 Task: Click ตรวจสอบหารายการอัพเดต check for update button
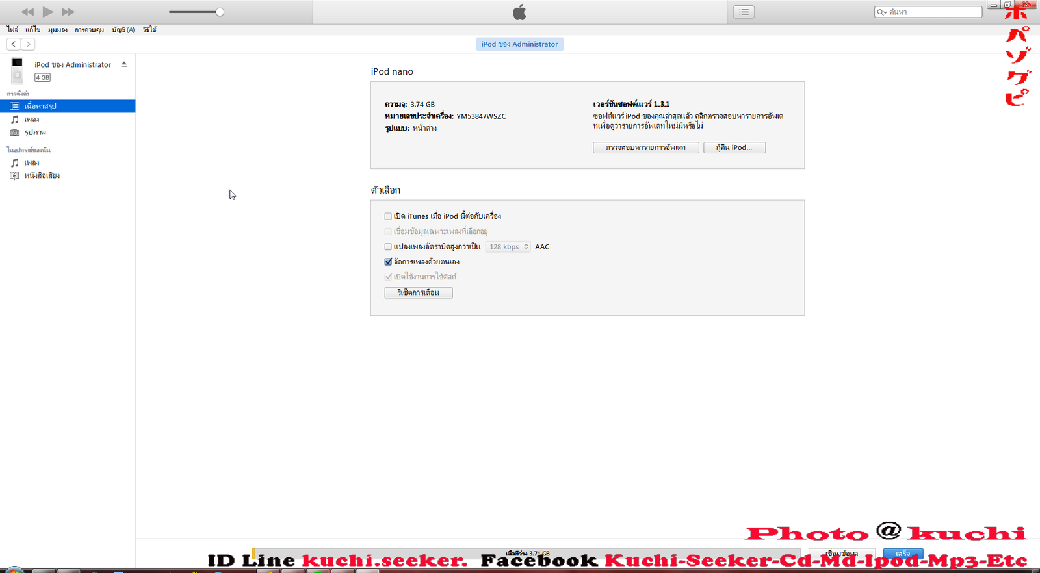point(645,147)
